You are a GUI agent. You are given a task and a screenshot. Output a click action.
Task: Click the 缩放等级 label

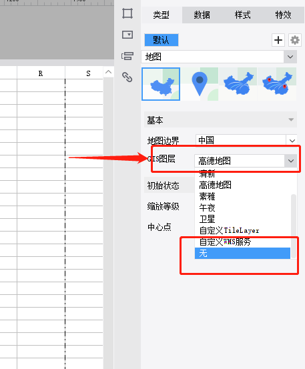(164, 206)
